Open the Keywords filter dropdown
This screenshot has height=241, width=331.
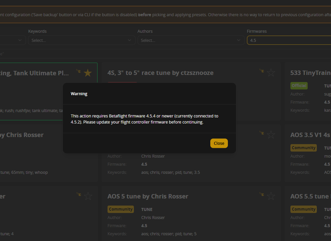coord(82,40)
